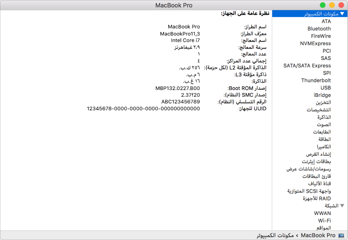Click the yellow minimize window button
The image size is (348, 240).
332,5
